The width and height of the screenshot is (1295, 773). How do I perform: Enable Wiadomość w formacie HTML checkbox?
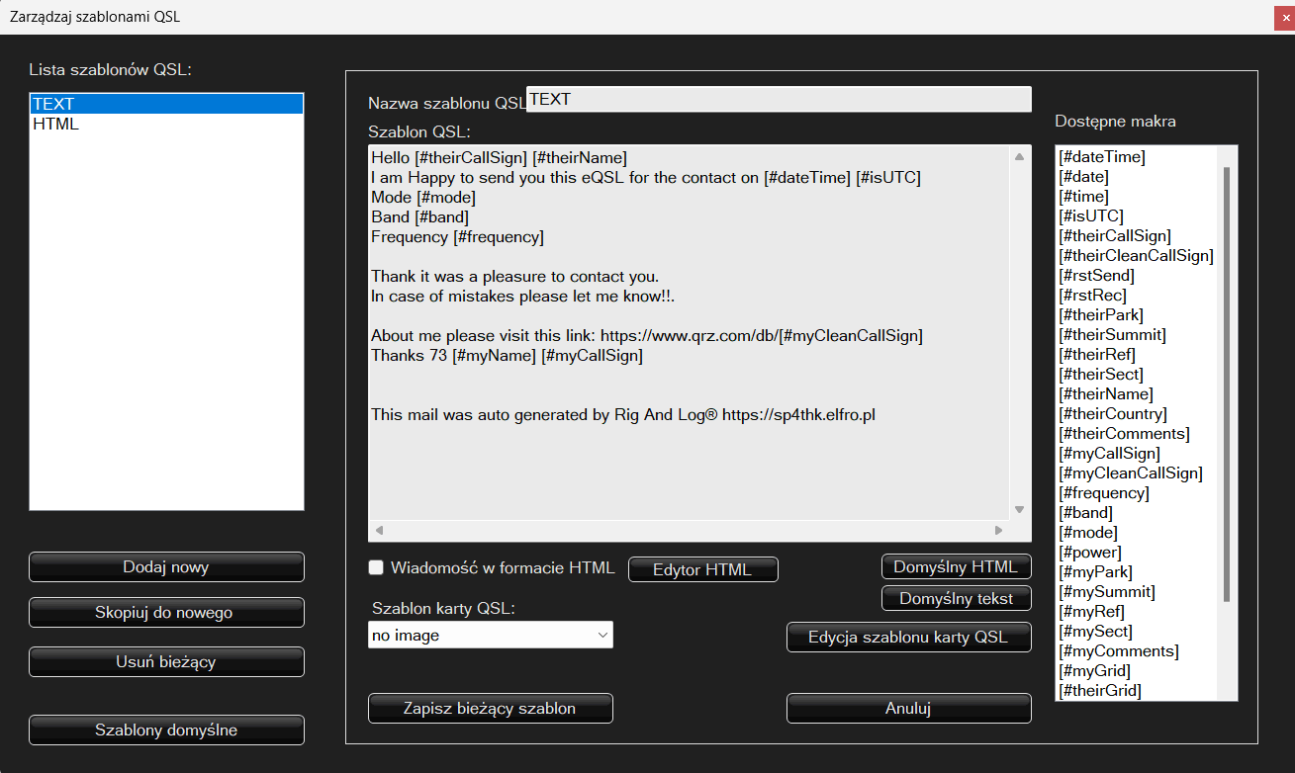pyautogui.click(x=376, y=567)
